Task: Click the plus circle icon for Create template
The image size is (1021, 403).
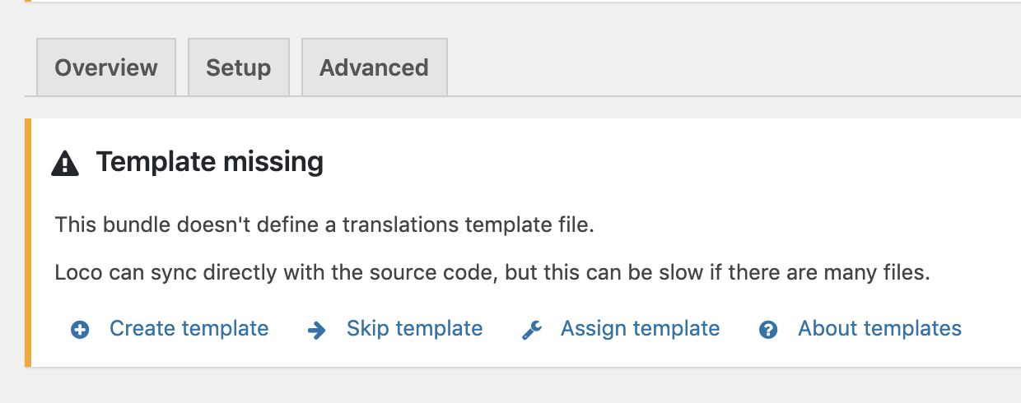Action: [80, 330]
